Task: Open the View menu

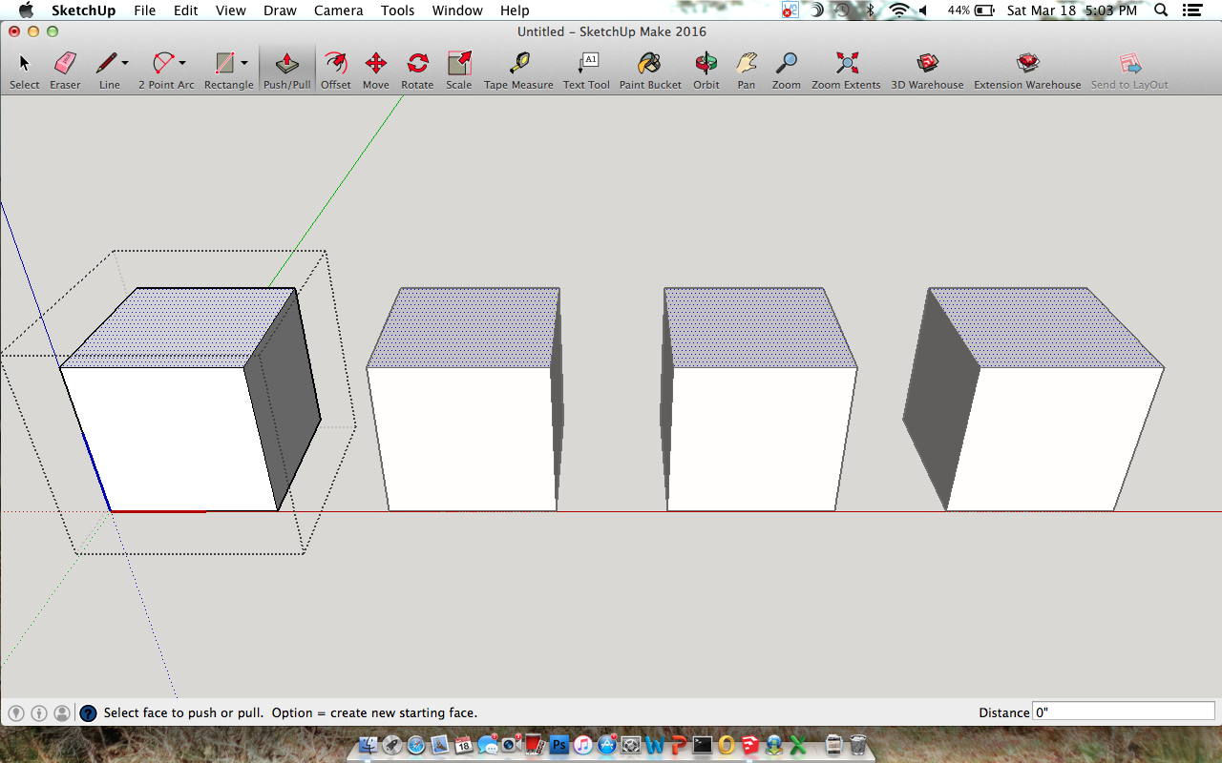Action: 230,10
